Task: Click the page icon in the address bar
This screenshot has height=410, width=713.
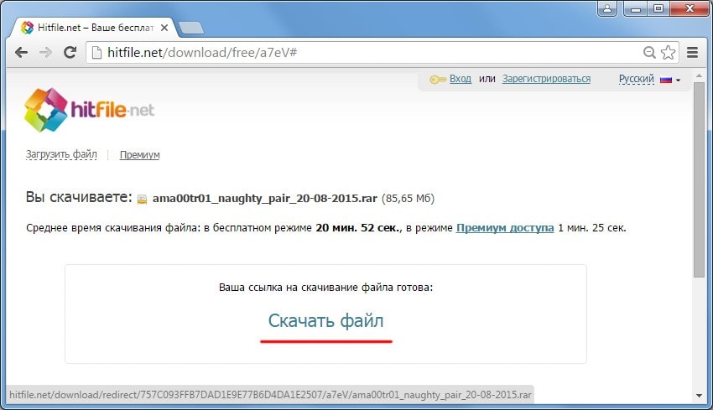Action: click(96, 53)
